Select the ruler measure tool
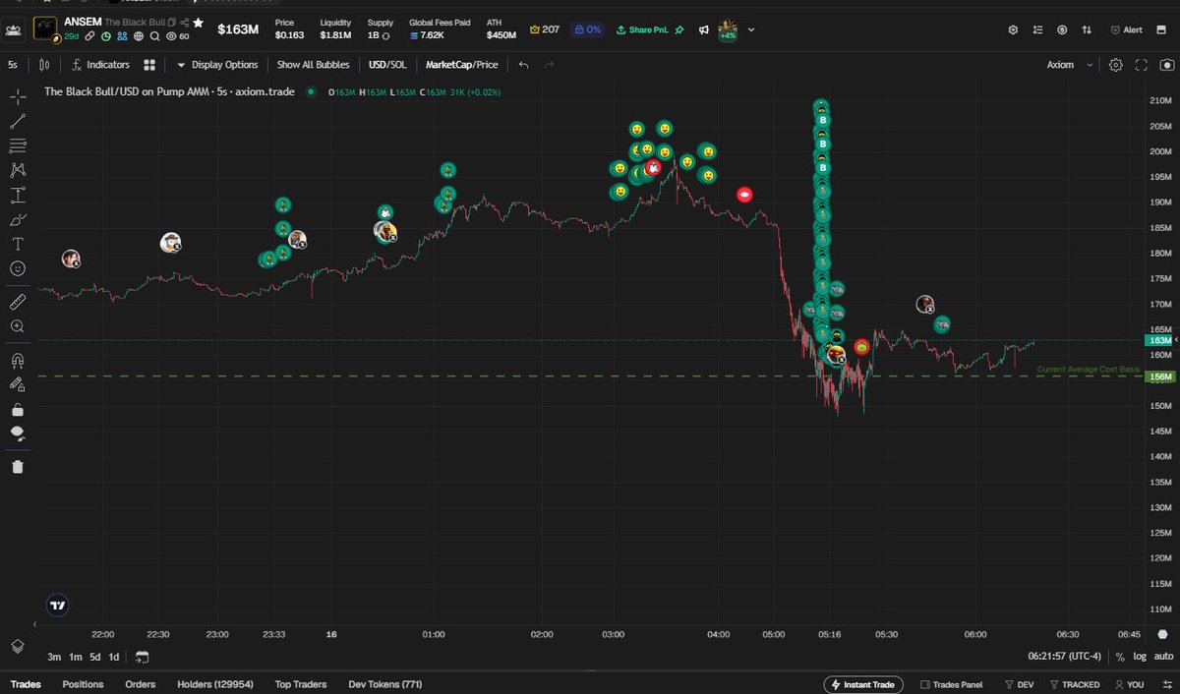 coord(17,301)
